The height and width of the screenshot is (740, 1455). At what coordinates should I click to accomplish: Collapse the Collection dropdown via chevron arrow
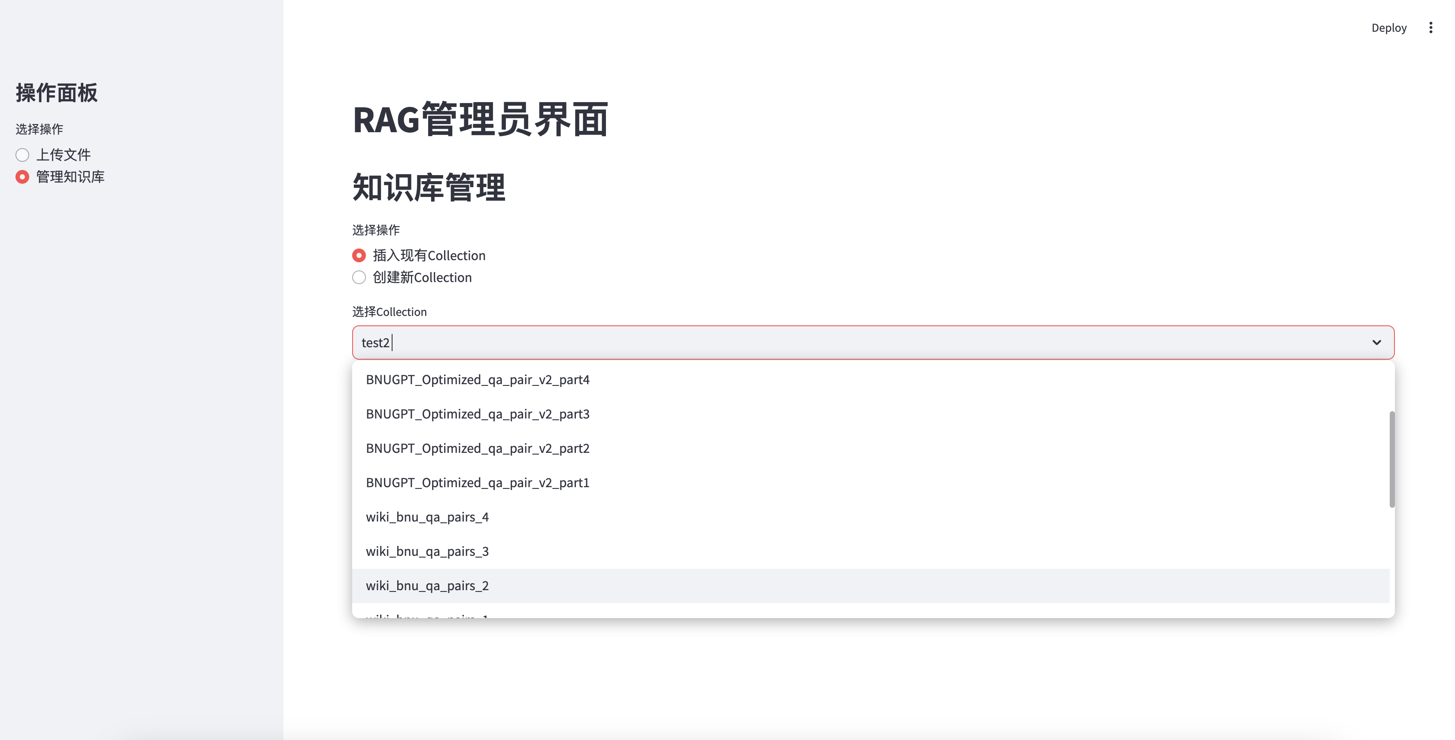(x=1376, y=343)
